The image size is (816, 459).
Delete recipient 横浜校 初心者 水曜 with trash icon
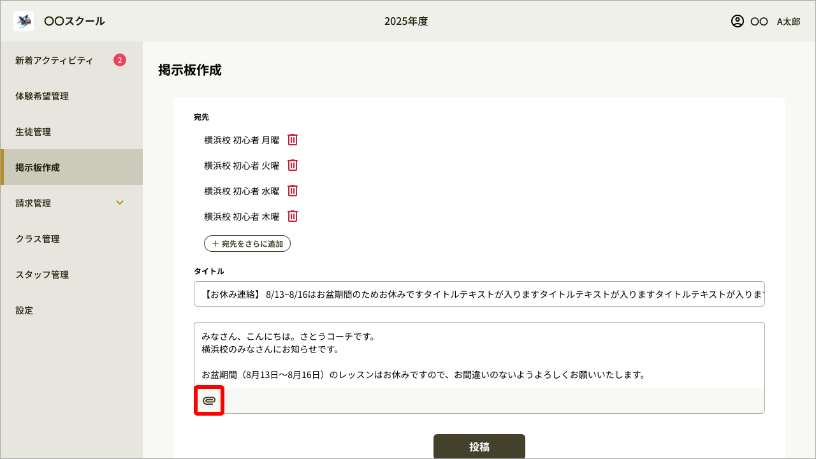tap(292, 191)
